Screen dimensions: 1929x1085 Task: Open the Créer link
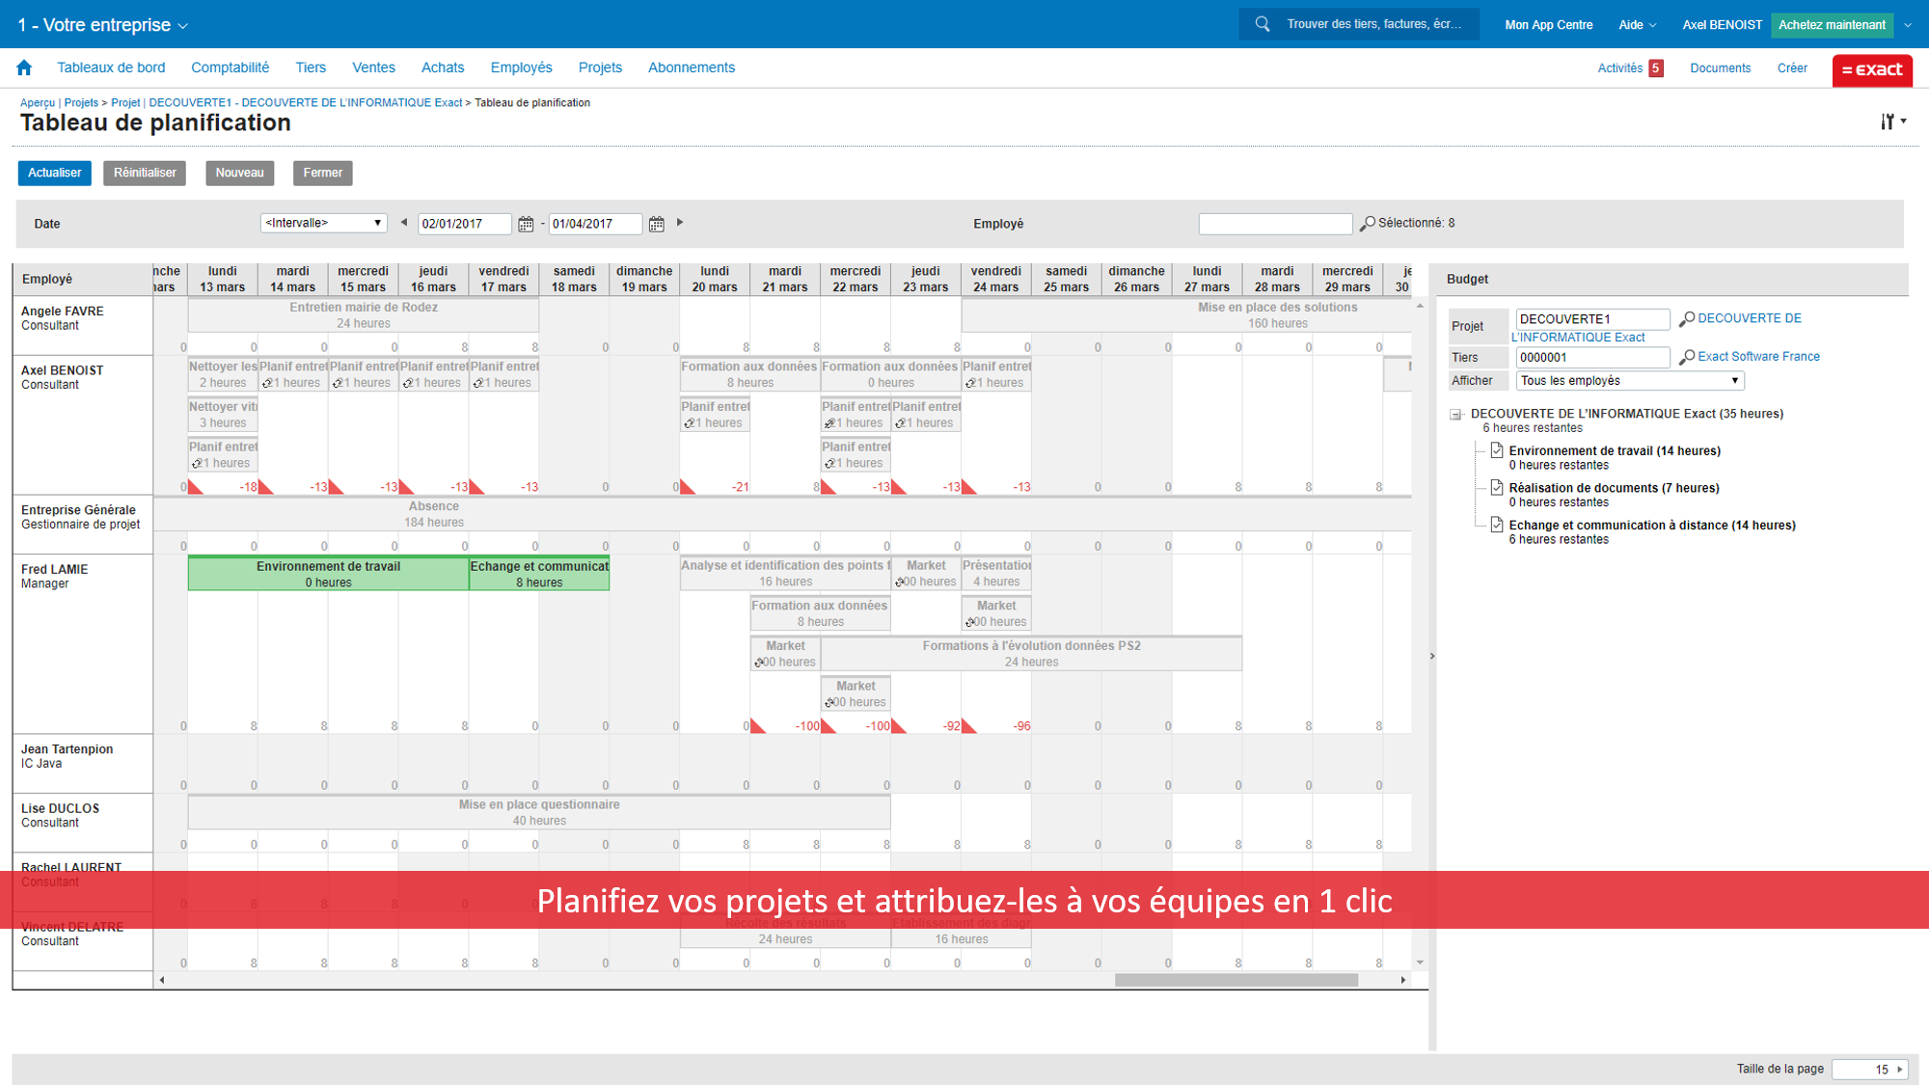click(1792, 68)
